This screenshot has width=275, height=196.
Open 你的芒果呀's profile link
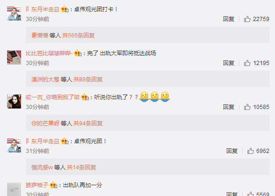45,123
